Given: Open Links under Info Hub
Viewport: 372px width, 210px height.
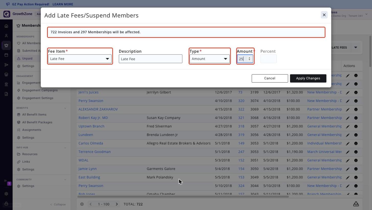Looking at the screenshot, I should click(x=26, y=162).
